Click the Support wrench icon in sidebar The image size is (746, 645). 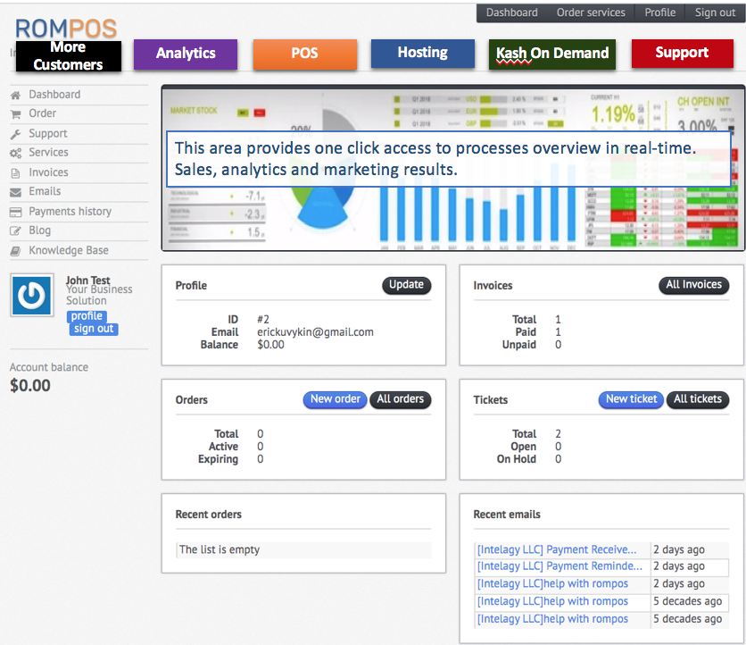click(x=15, y=134)
